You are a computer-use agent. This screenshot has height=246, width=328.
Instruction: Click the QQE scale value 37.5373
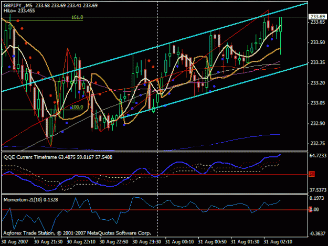tap(318, 190)
